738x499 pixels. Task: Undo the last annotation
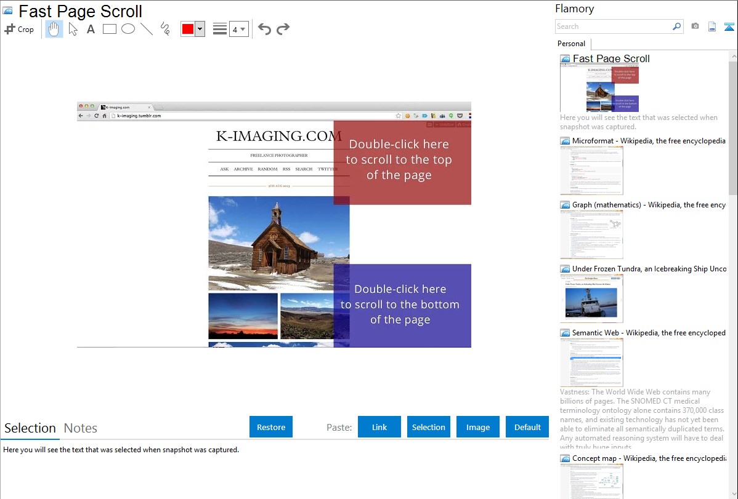point(264,29)
